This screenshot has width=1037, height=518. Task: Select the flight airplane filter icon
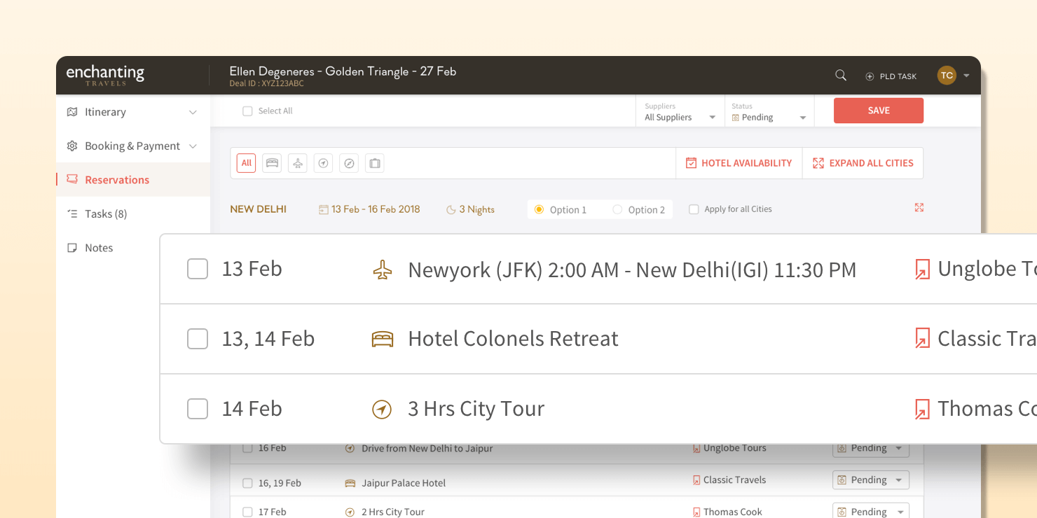298,163
